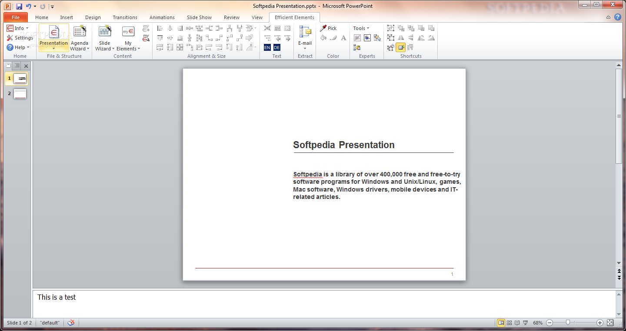Close the slides pane with X

26,66
